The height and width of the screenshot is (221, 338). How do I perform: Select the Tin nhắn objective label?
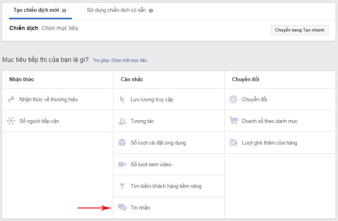pos(140,208)
